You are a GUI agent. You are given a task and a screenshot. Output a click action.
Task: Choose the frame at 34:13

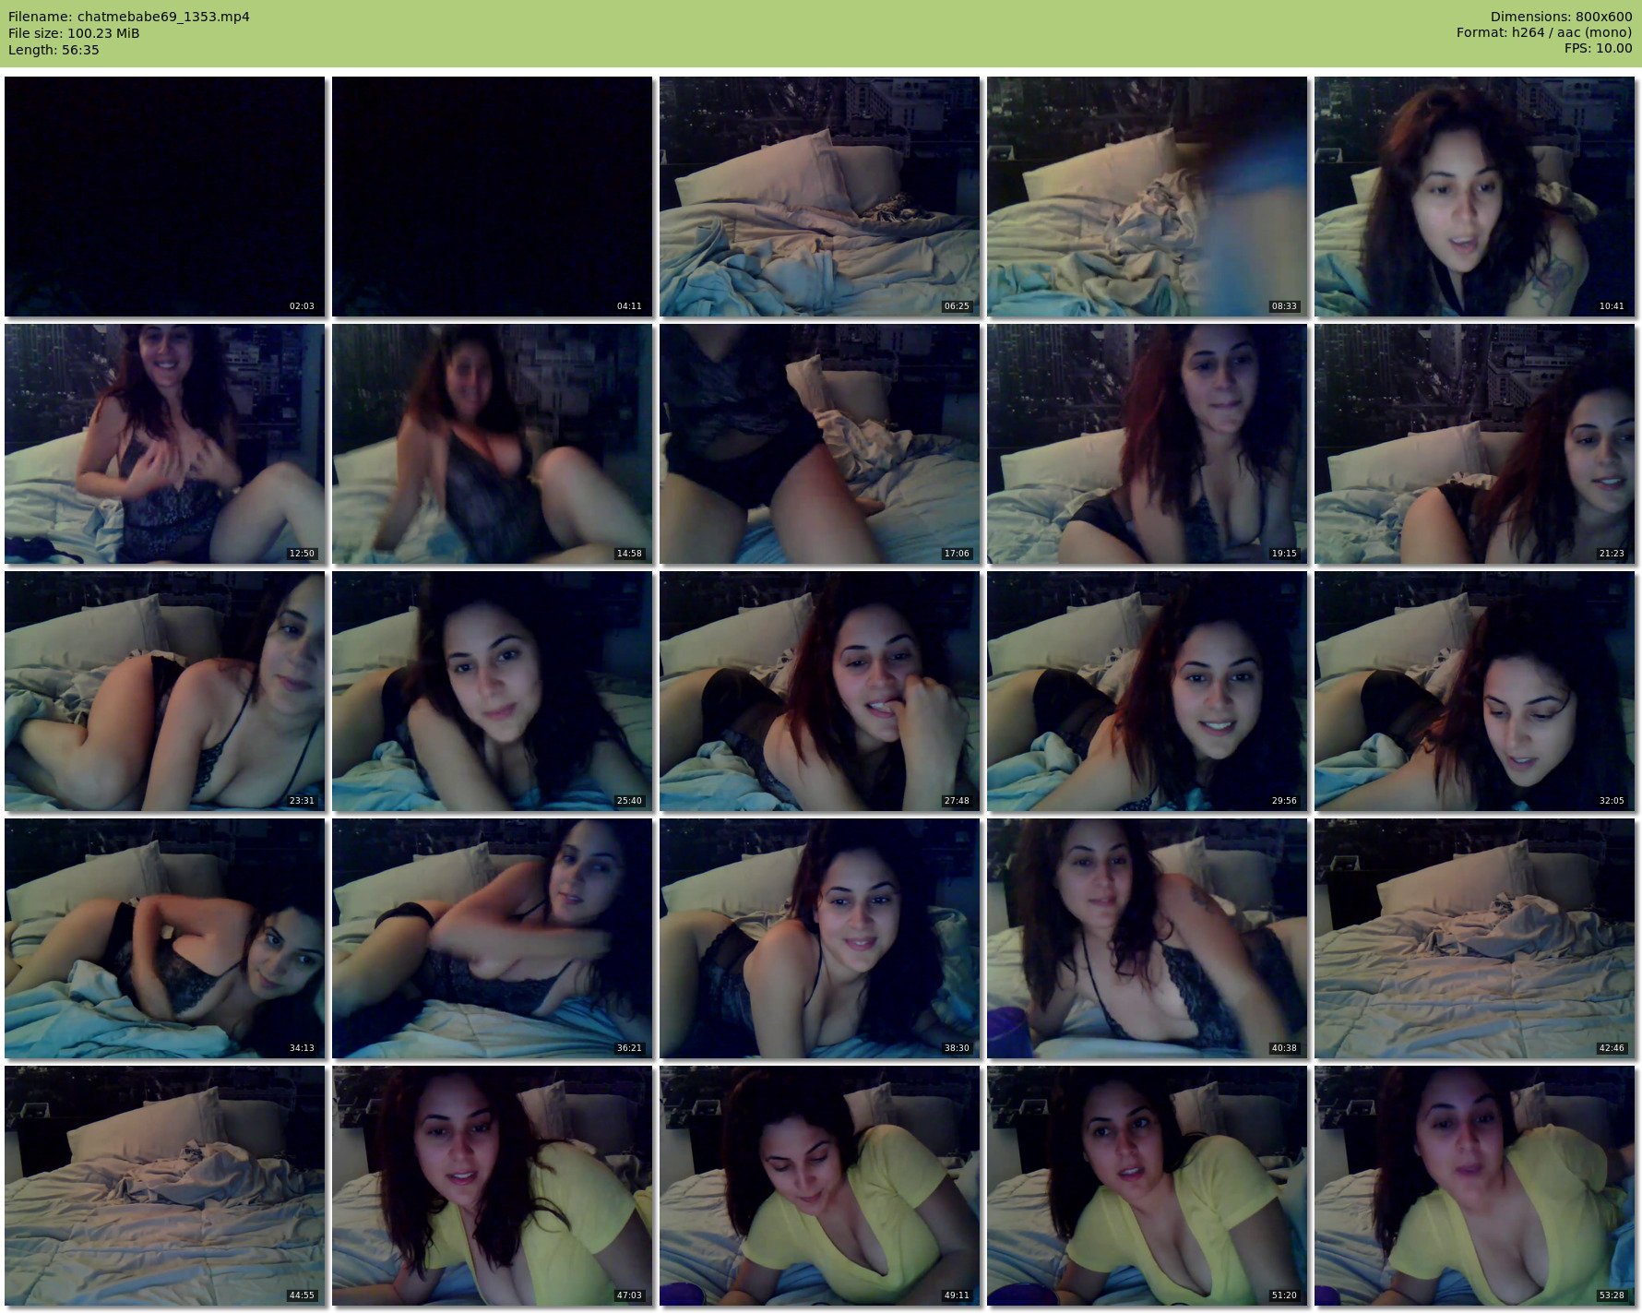(x=164, y=938)
